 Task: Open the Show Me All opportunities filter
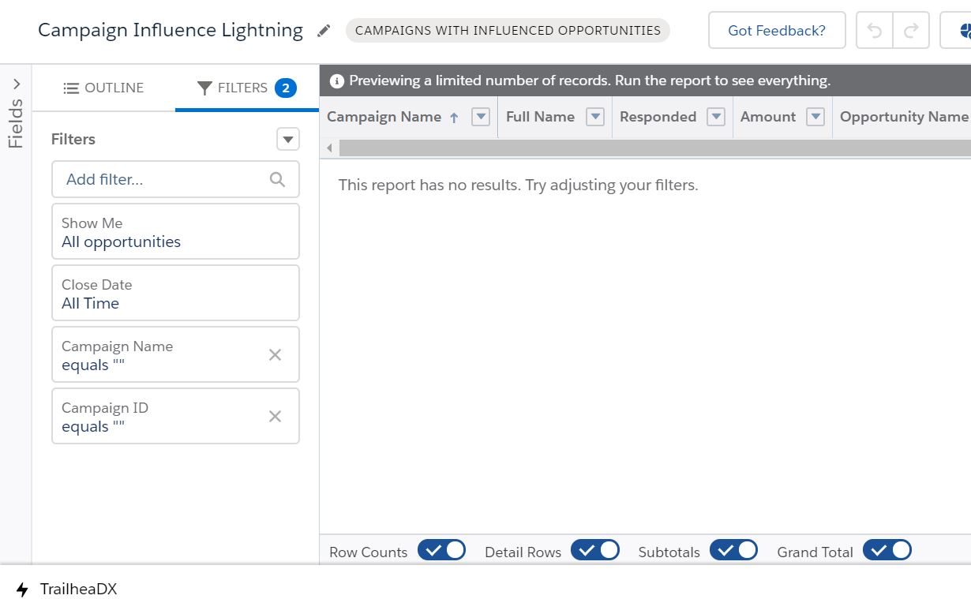[x=175, y=231]
